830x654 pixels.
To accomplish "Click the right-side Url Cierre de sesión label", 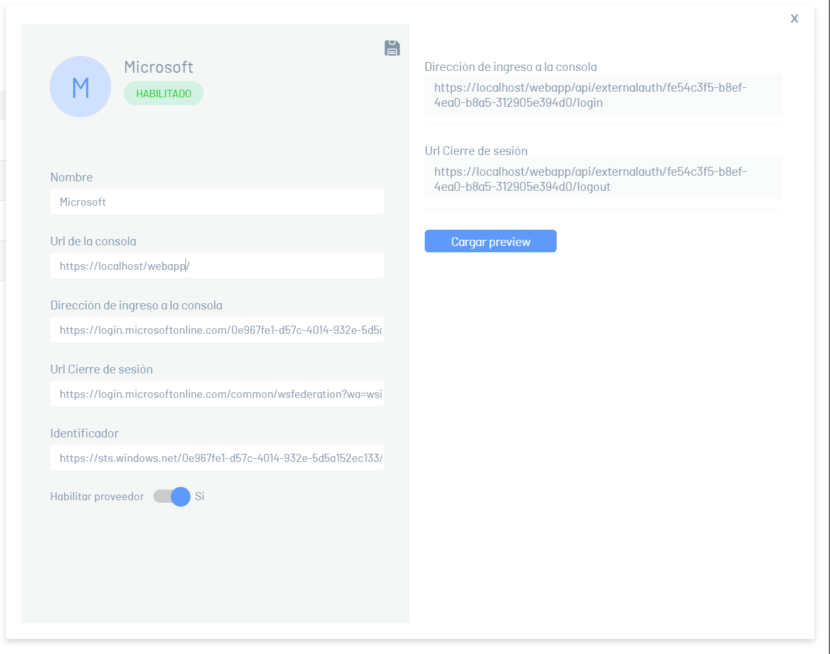I will click(476, 151).
